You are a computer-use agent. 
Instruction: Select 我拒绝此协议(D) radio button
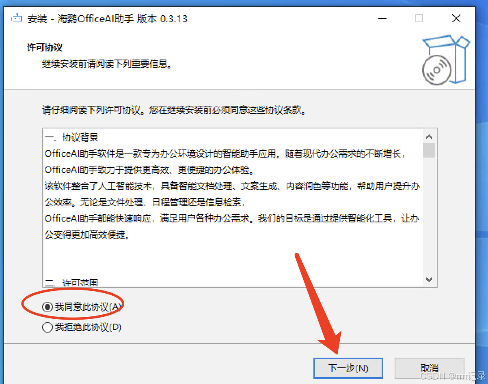(48, 327)
